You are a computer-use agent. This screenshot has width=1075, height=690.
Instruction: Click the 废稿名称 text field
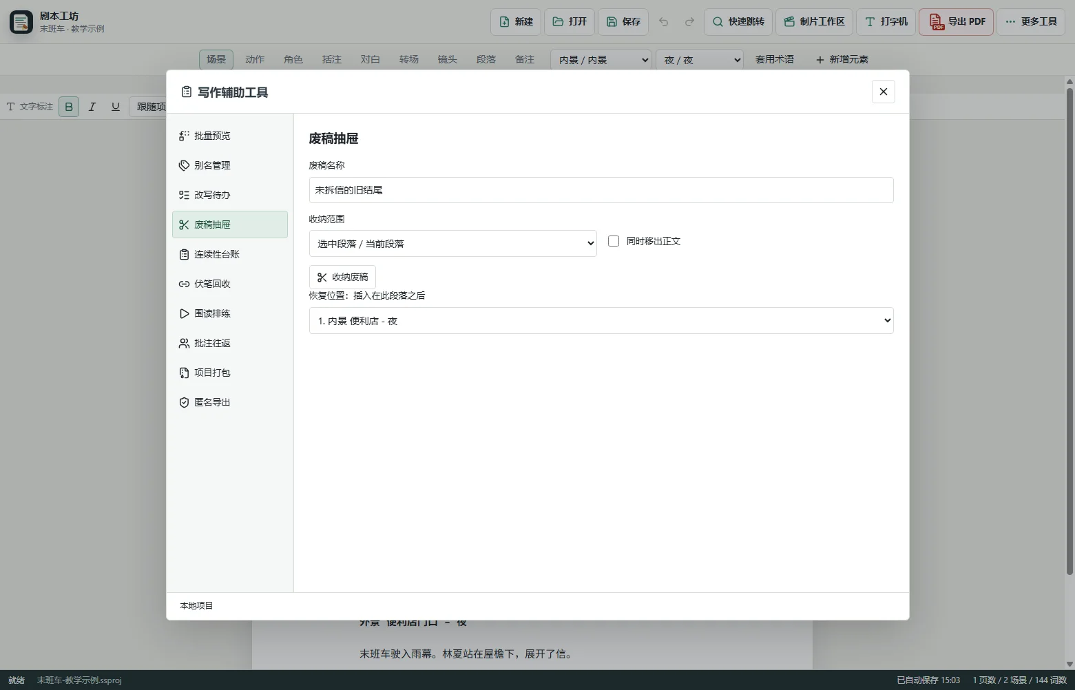(x=601, y=190)
